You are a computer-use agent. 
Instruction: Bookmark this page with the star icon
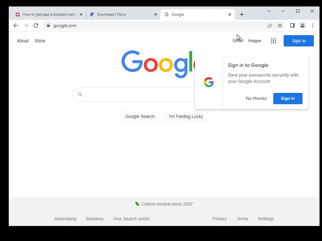coord(280,26)
